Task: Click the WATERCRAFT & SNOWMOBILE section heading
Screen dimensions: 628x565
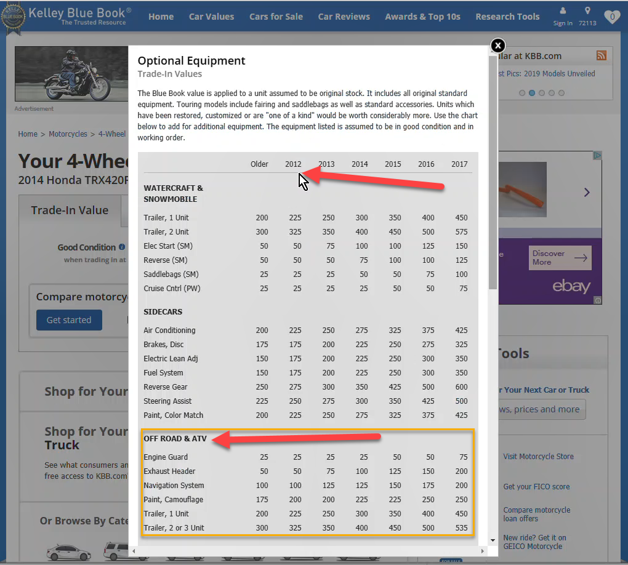Action: (x=174, y=193)
